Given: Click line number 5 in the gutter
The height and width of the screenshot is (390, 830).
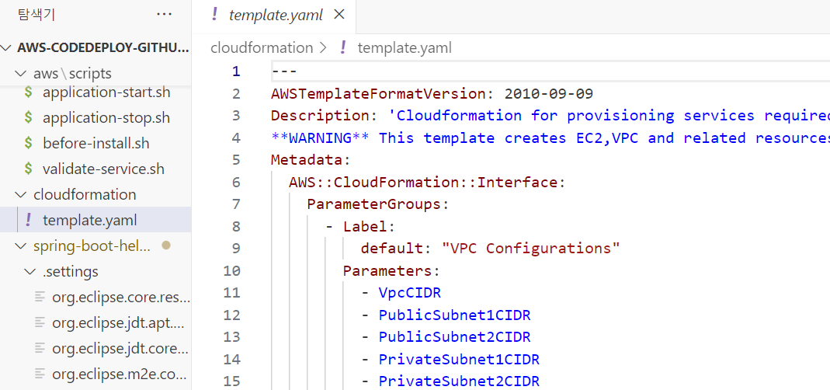Looking at the screenshot, I should (235, 159).
